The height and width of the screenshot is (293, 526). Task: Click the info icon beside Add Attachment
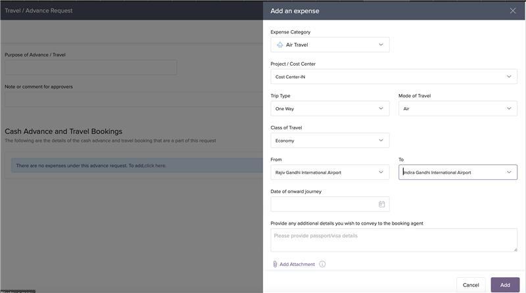tap(322, 264)
